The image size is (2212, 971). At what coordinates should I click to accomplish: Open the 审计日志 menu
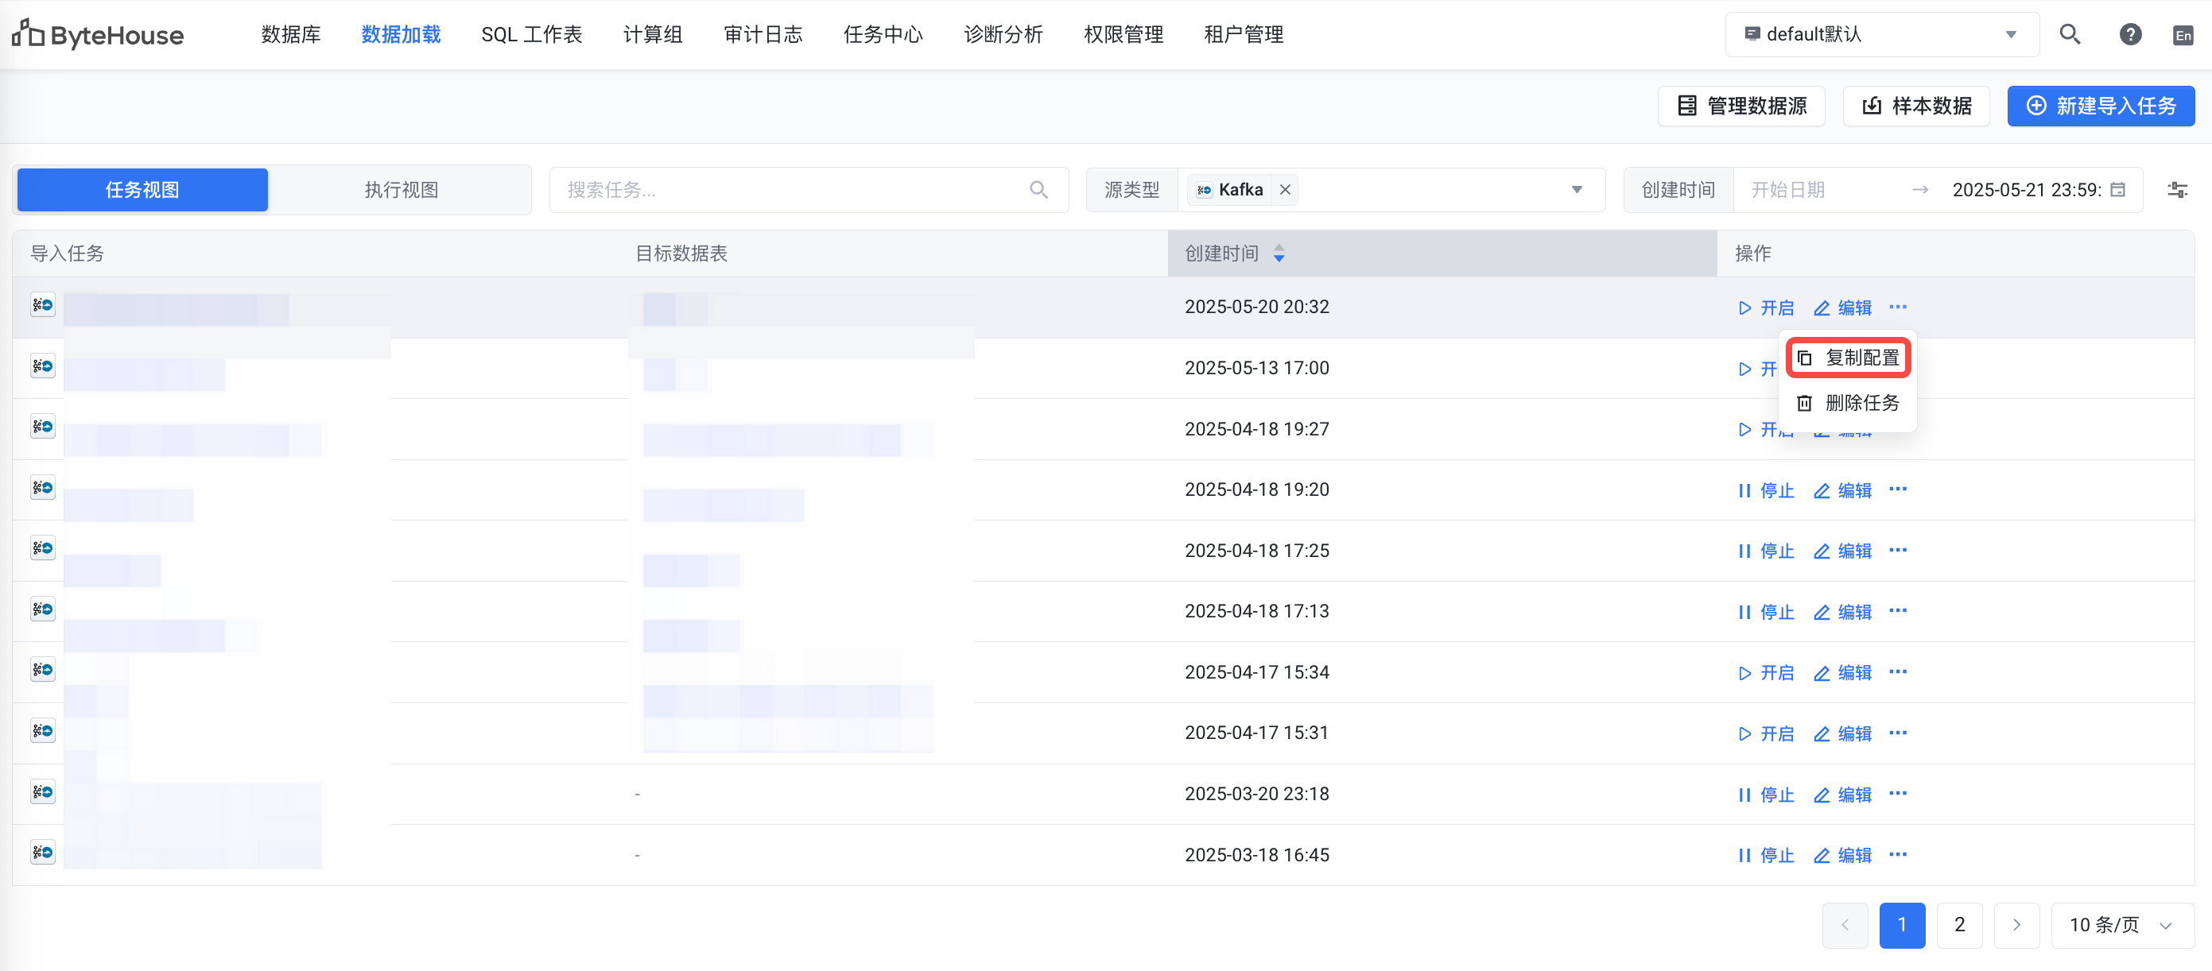click(x=763, y=34)
